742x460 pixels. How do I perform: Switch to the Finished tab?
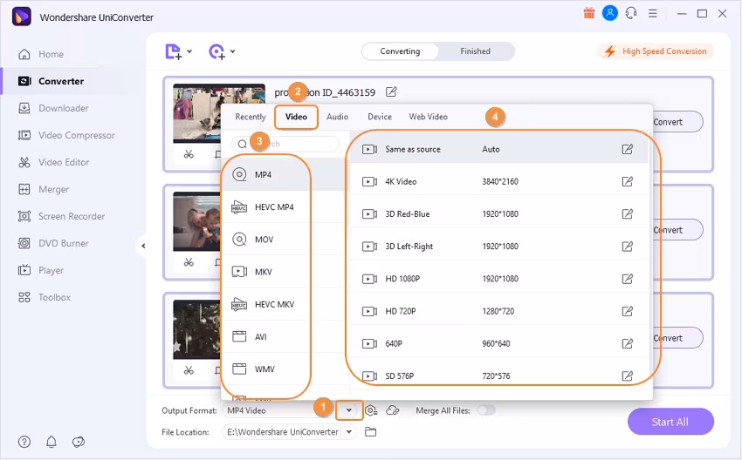[x=476, y=51]
